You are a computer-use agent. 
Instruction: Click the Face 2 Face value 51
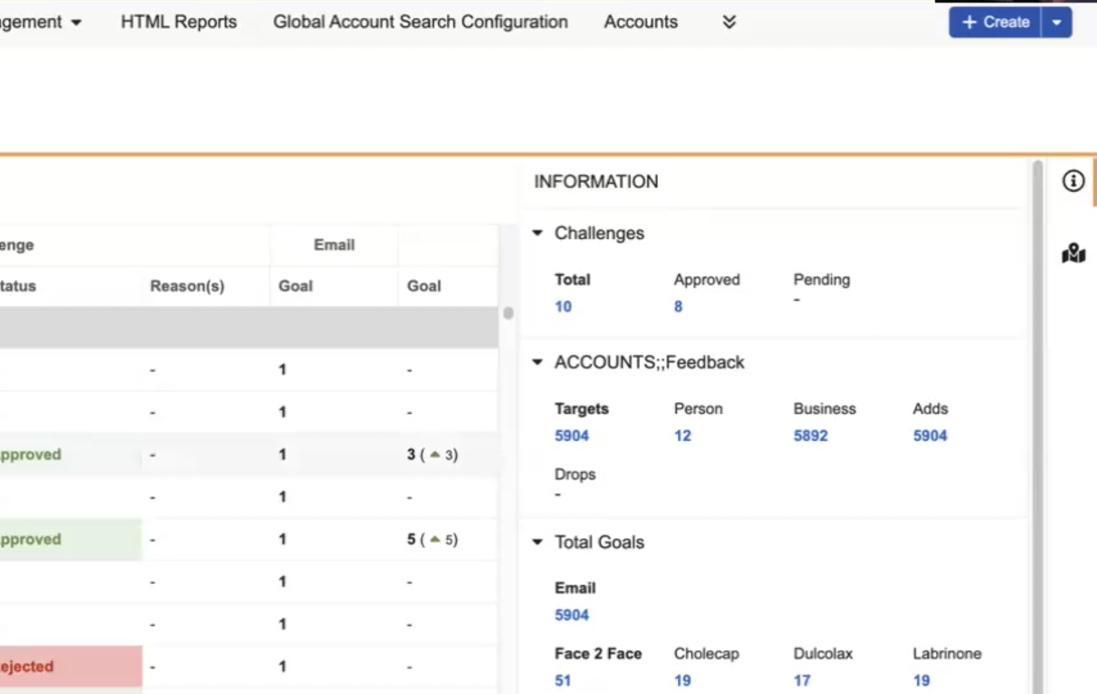point(562,680)
